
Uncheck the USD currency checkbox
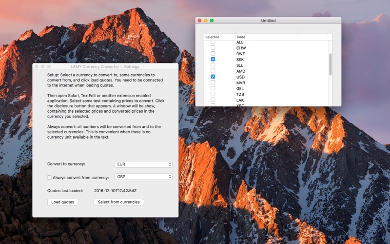click(213, 77)
